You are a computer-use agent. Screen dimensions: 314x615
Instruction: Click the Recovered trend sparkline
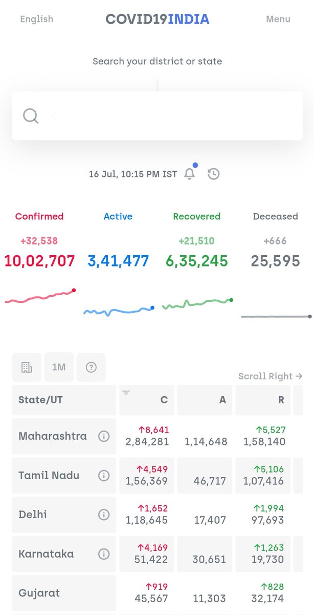click(x=197, y=303)
